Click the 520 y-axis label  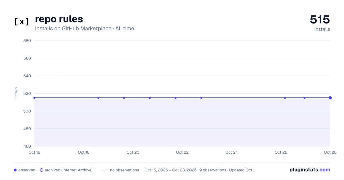point(27,93)
